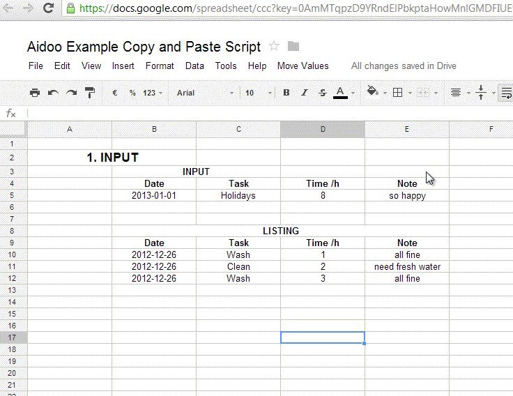Expand the horizontal align dropdown arrow

pyautogui.click(x=468, y=93)
